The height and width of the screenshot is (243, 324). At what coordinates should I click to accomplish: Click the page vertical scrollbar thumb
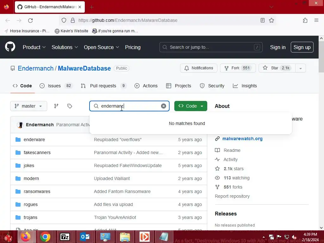pyautogui.click(x=321, y=57)
